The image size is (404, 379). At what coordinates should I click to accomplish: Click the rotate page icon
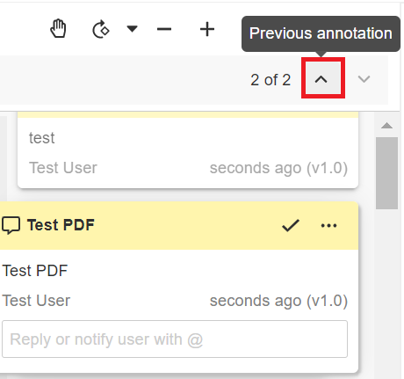[101, 29]
